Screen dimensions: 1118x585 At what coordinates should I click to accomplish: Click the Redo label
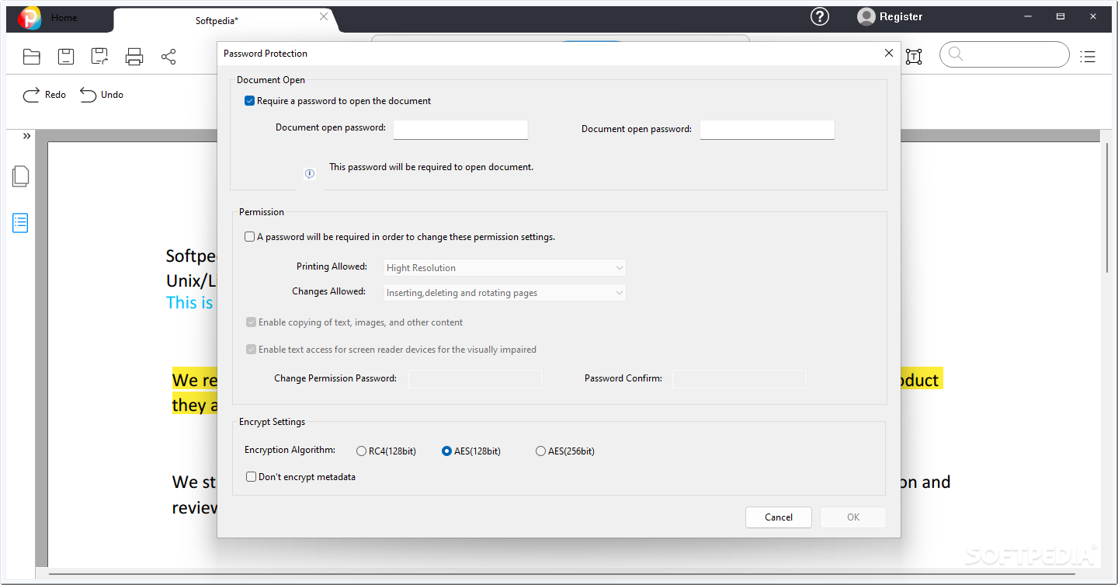click(55, 95)
